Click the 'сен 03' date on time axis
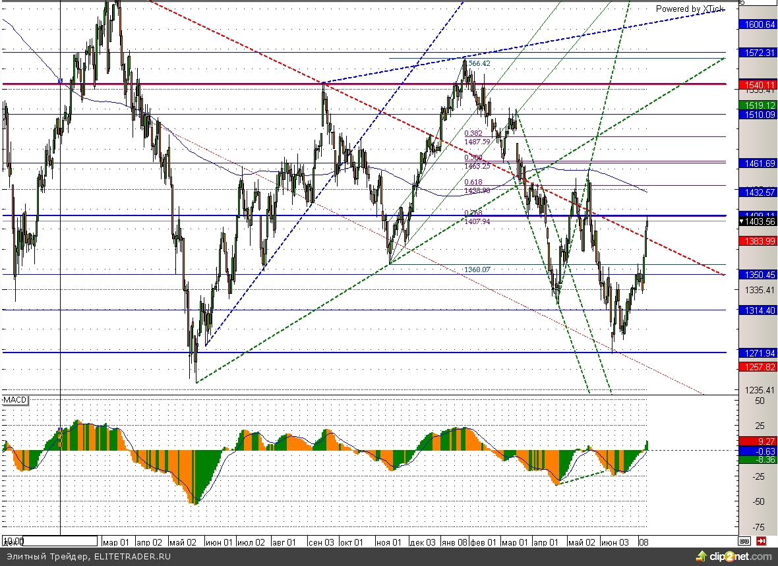The height and width of the screenshot is (566, 778). coord(322,542)
